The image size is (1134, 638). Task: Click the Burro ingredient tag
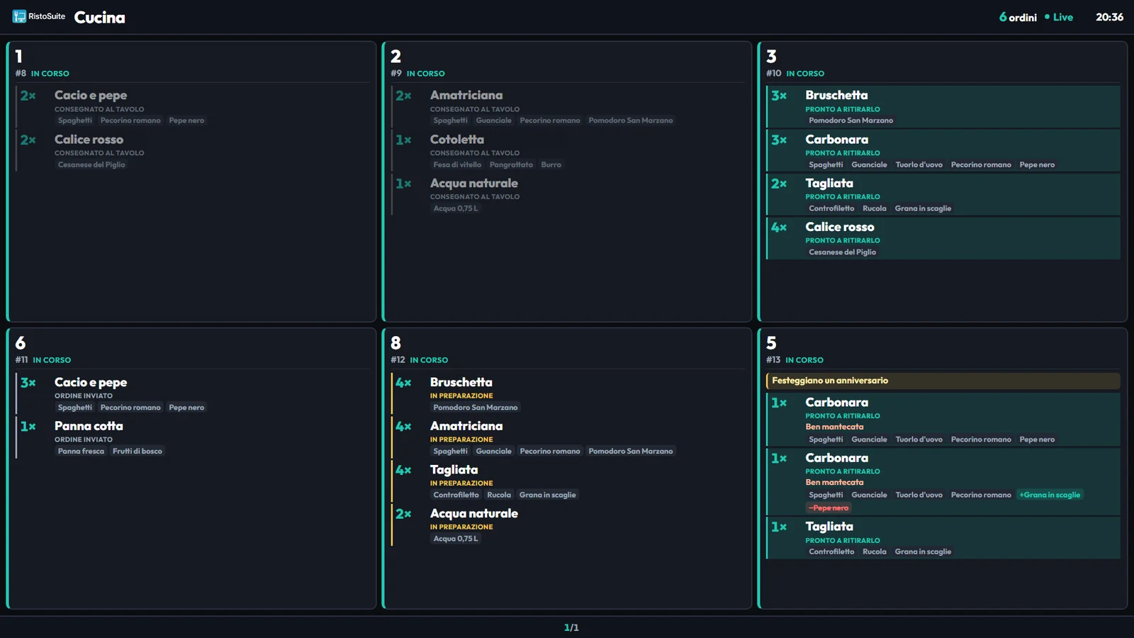tap(551, 164)
